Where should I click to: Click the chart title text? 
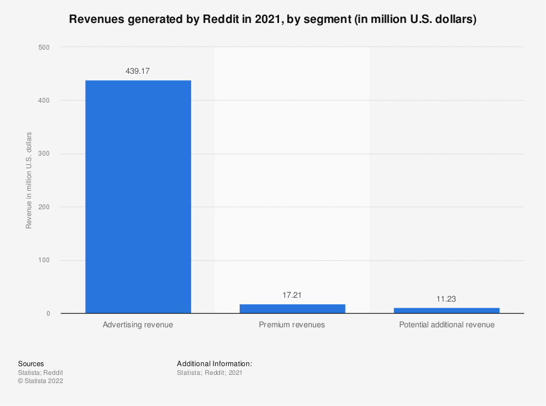click(272, 20)
